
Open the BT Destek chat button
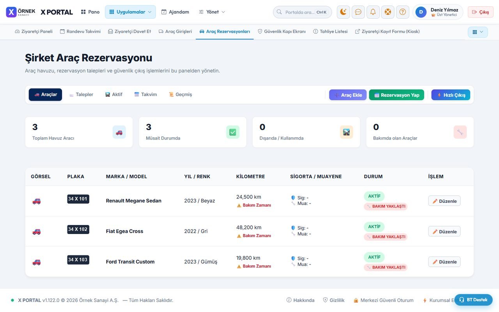(x=473, y=300)
